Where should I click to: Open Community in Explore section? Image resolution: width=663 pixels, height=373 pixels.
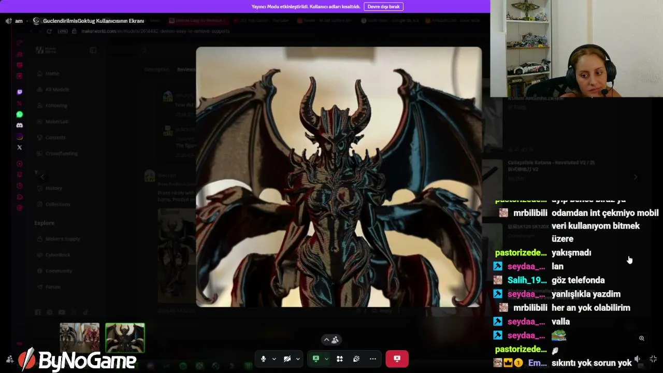point(59,271)
